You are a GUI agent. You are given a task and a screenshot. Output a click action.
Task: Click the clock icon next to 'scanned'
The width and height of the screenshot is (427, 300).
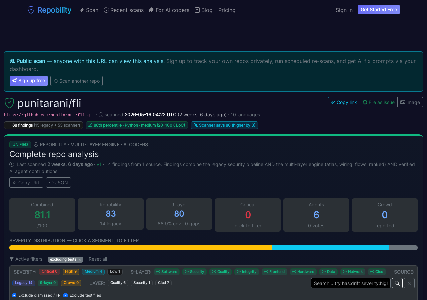pyautogui.click(x=101, y=115)
